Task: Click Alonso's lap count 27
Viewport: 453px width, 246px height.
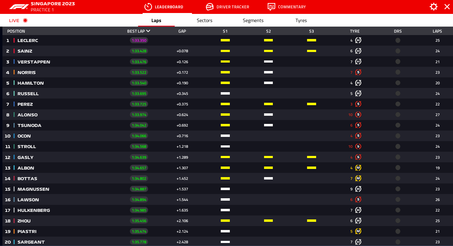Action: (438, 115)
